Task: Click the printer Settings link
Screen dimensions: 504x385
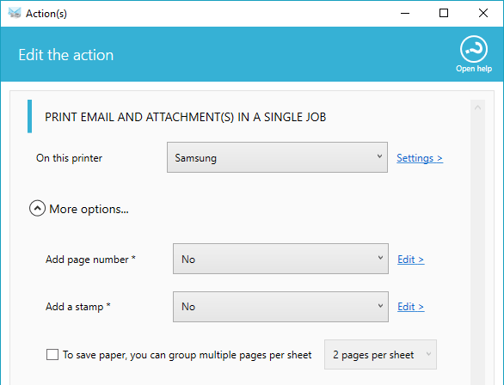Action: [420, 158]
